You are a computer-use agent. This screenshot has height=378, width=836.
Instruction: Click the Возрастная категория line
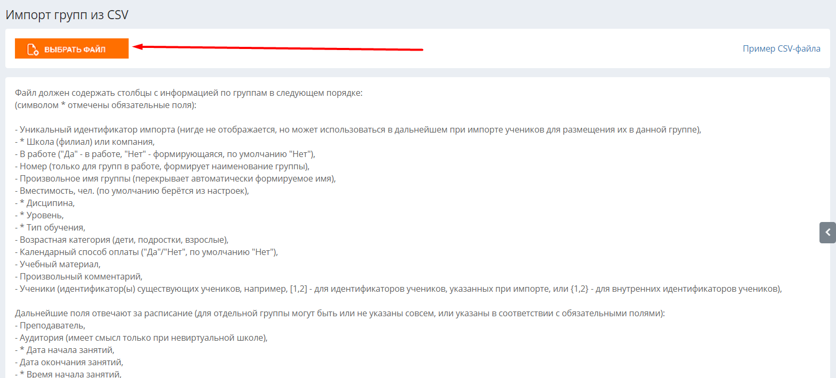pos(121,240)
